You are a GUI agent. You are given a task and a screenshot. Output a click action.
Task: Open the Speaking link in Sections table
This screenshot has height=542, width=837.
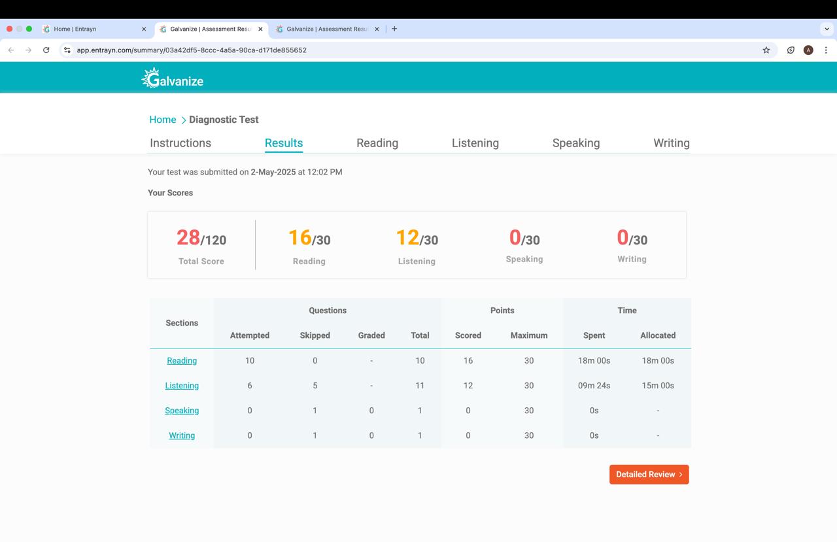182,411
